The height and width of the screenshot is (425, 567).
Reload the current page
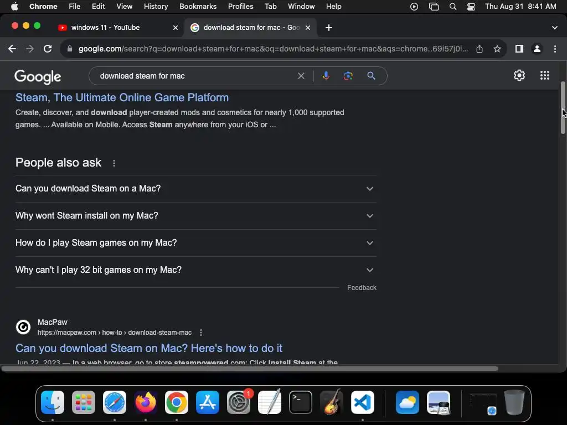[x=48, y=49]
